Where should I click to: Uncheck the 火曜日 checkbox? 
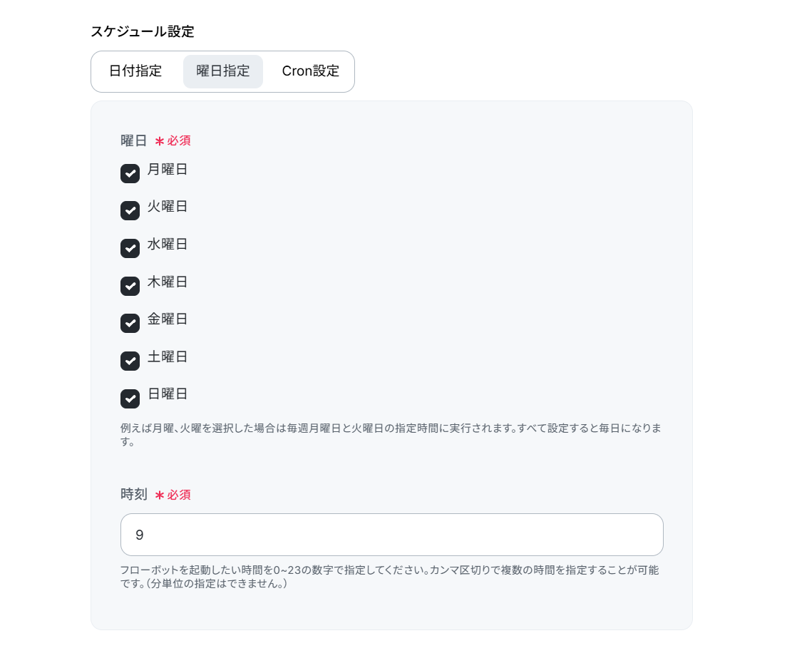pos(130,210)
